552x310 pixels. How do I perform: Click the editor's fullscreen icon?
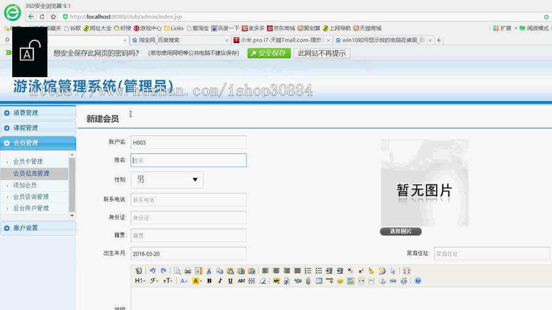(407, 271)
